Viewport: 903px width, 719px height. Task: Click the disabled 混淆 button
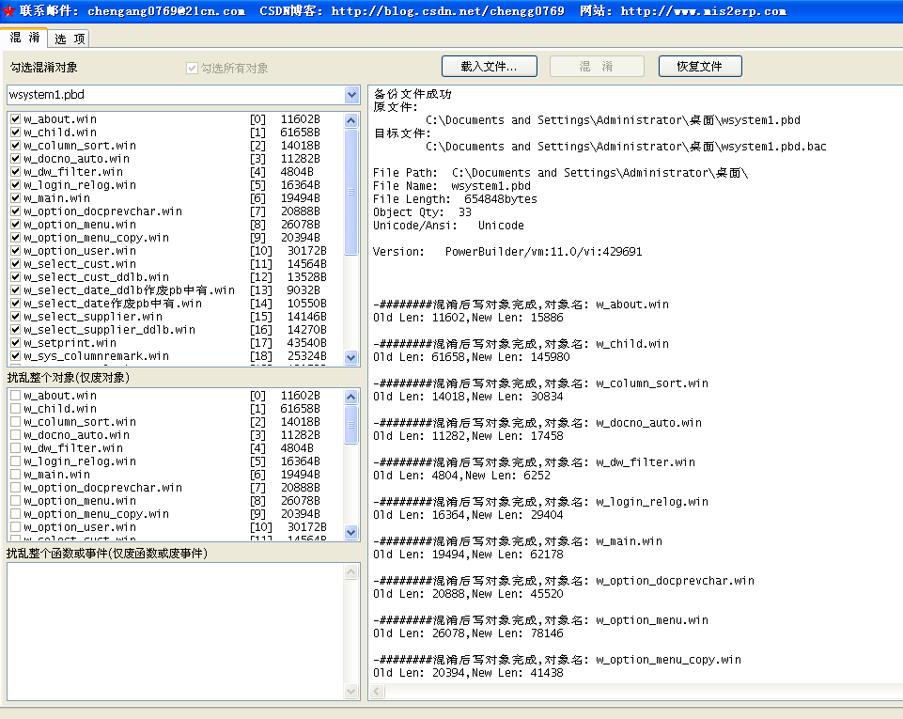coord(597,66)
